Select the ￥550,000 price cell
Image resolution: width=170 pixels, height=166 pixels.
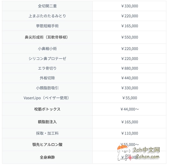click(x=129, y=37)
